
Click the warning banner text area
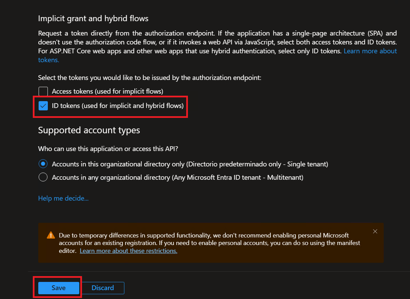coord(205,243)
